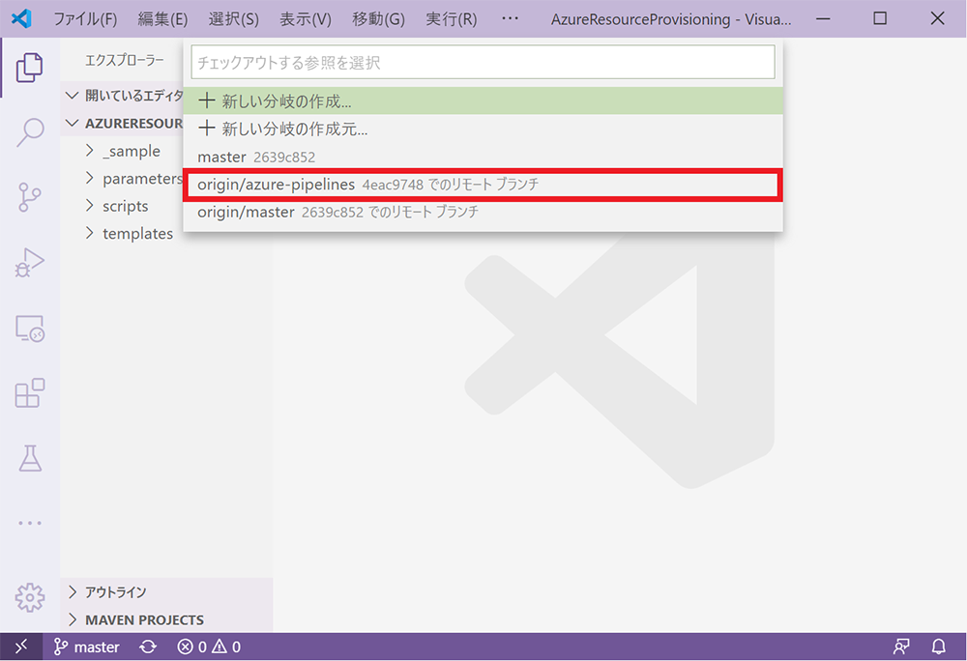Open the 移動(G) menu
Screen dimensions: 967x661
coord(378,19)
